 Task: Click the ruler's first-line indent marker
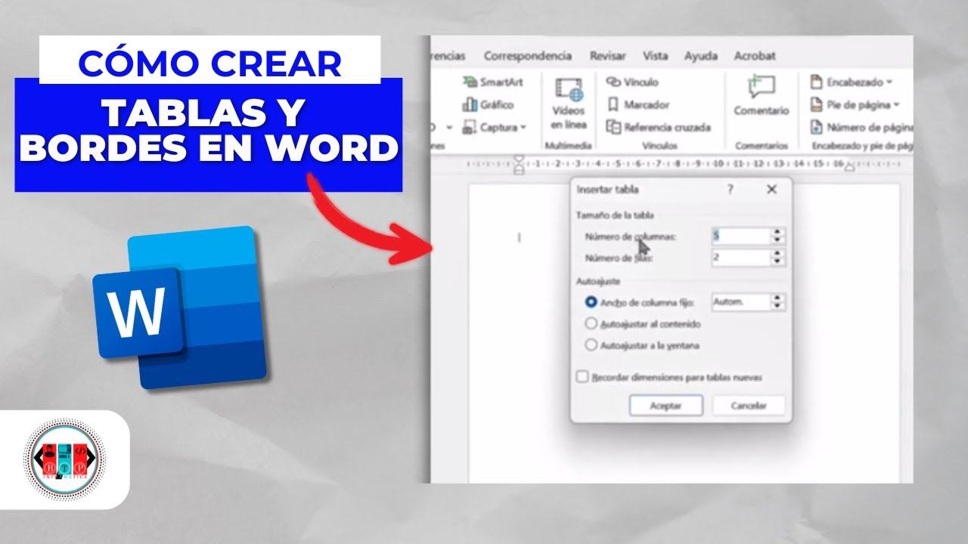(519, 158)
